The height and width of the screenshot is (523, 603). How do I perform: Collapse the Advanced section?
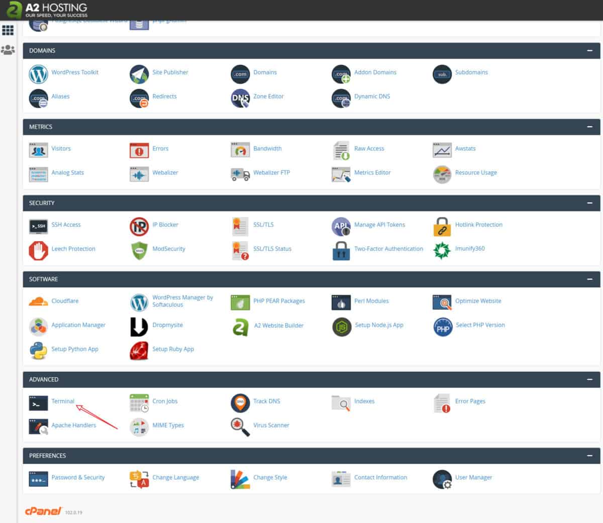(589, 379)
